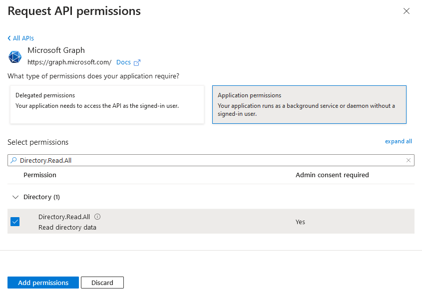The height and width of the screenshot is (299, 422).
Task: Click the Permission column header
Action: 40,175
